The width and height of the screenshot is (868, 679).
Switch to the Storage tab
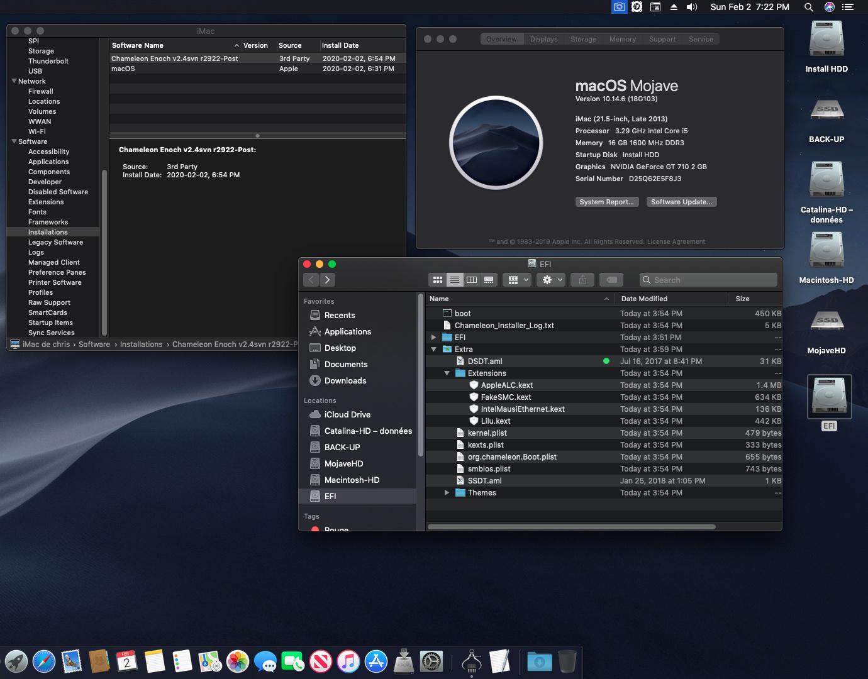583,39
